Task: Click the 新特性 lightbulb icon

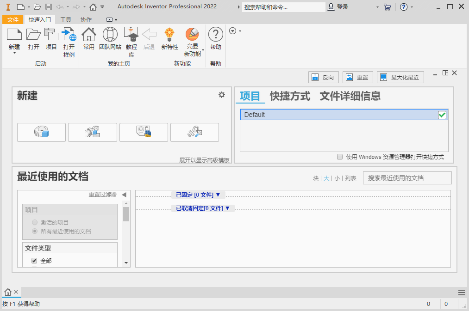Action: [169, 35]
